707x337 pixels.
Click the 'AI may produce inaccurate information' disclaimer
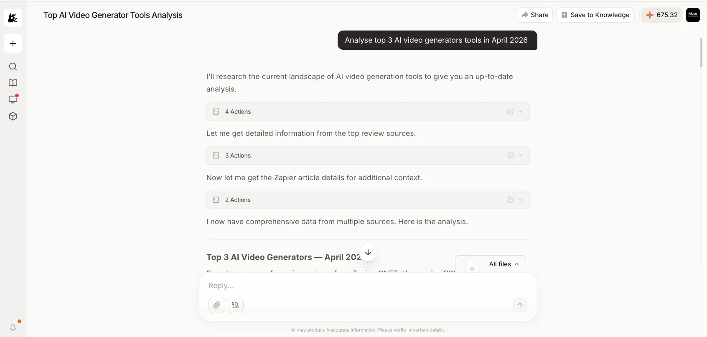[368, 330]
